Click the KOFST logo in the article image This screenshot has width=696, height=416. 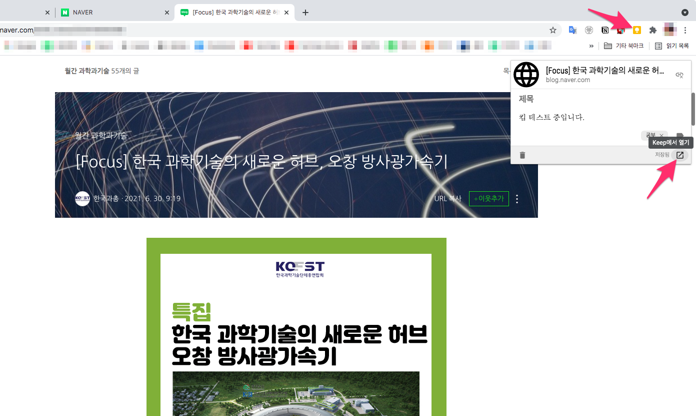point(300,269)
